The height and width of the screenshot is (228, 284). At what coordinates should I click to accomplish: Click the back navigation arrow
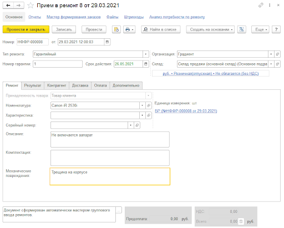(8, 6)
